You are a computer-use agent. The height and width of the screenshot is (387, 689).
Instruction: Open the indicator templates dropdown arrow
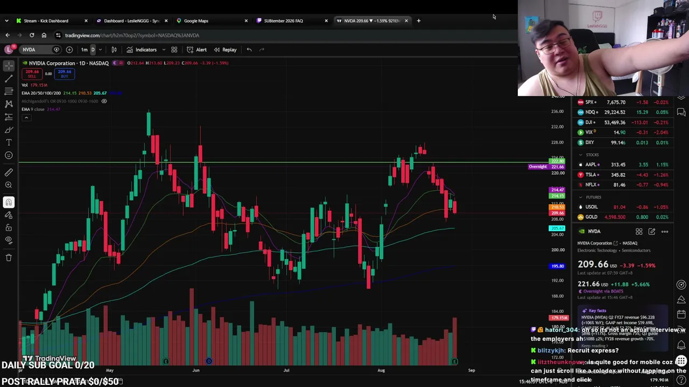tap(164, 49)
